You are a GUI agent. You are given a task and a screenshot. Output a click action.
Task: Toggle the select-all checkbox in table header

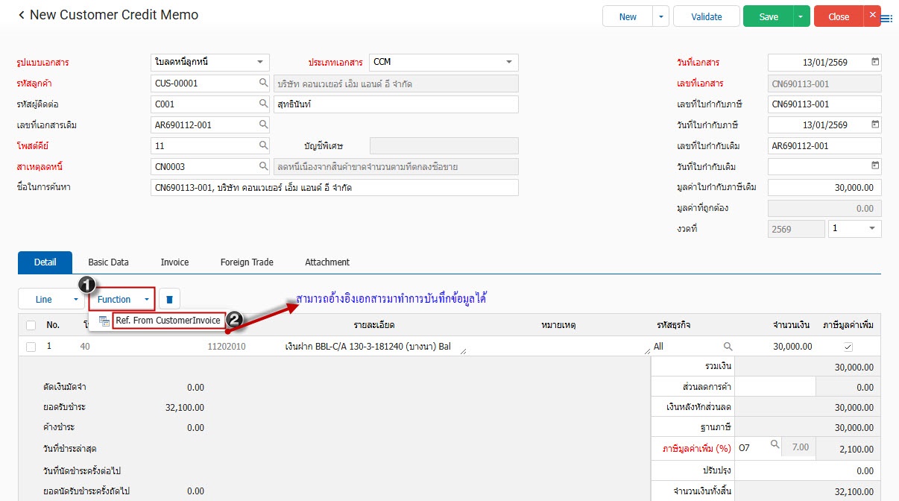31,325
